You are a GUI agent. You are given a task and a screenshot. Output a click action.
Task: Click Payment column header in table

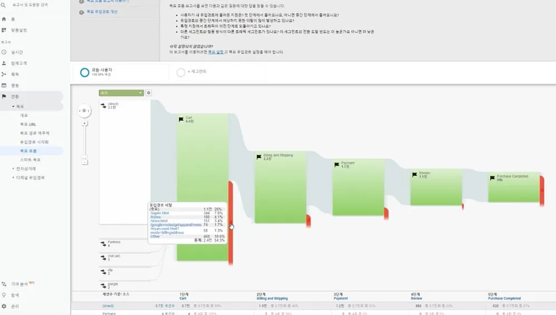(x=341, y=298)
